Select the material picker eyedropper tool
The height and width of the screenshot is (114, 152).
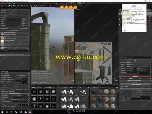pyautogui.click(x=18, y=6)
